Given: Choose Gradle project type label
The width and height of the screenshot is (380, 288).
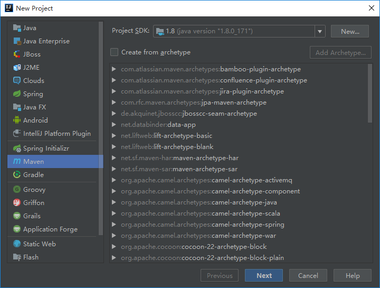Looking at the screenshot, I should tap(33, 175).
